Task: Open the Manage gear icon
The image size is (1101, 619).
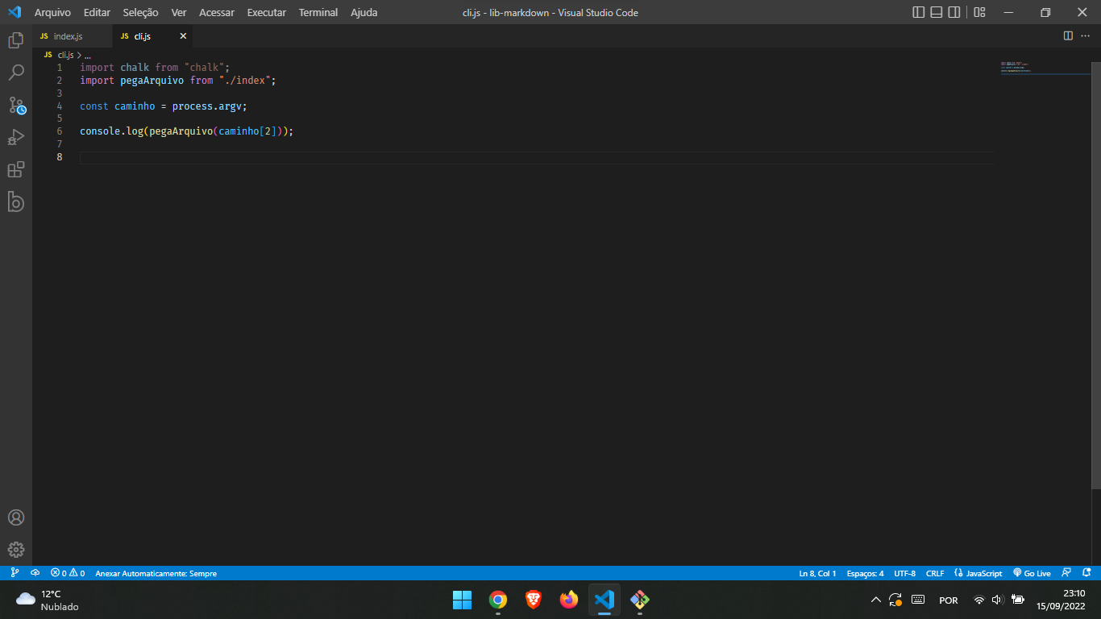Action: pos(16,550)
